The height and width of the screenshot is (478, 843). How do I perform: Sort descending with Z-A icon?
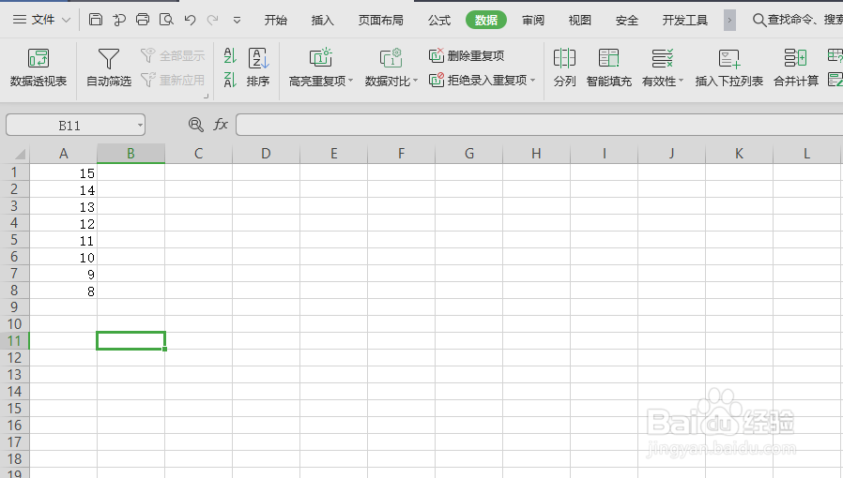coord(230,80)
